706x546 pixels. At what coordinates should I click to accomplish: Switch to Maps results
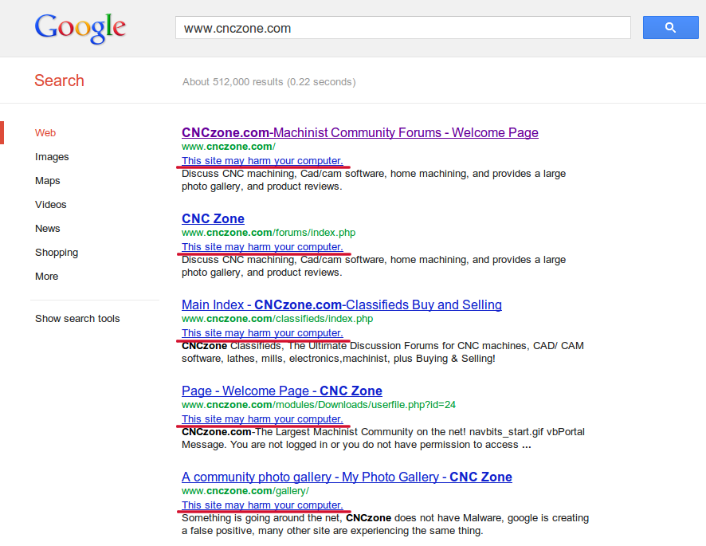coord(47,181)
